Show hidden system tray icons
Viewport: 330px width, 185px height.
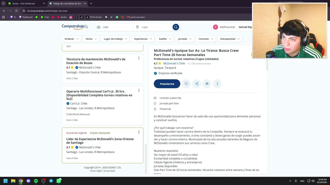click(x=290, y=181)
